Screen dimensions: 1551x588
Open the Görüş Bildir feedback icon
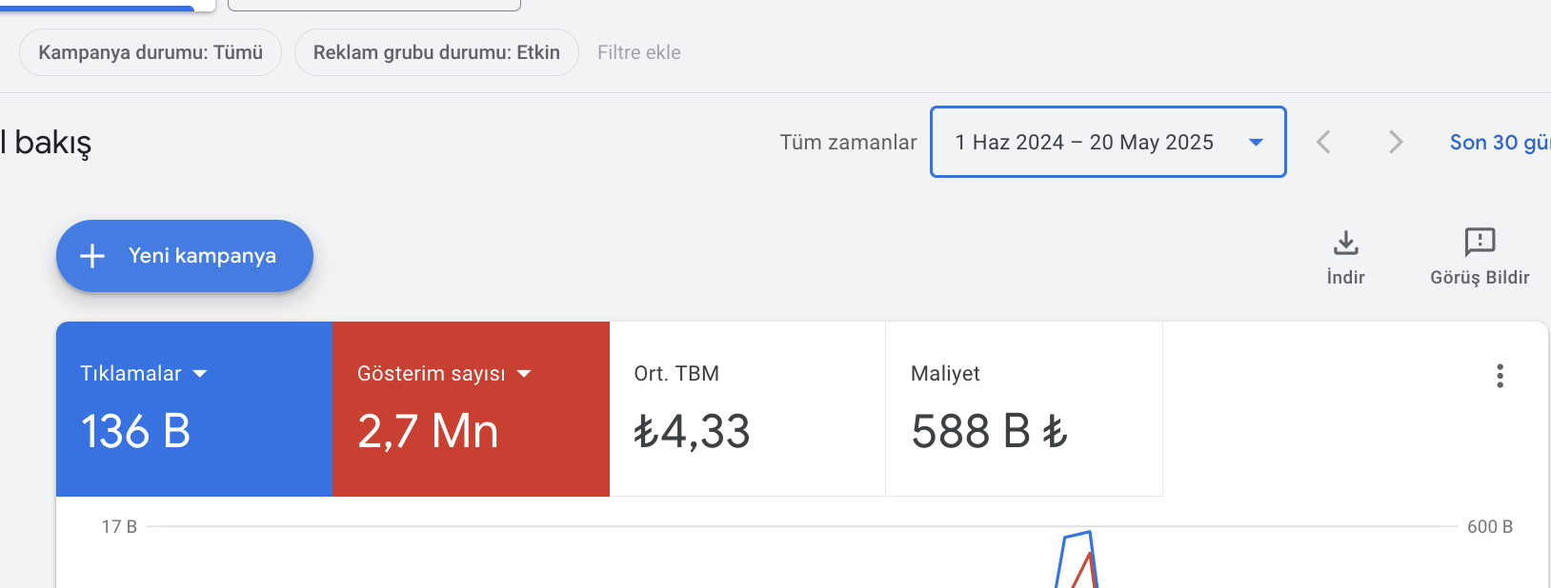(x=1480, y=242)
